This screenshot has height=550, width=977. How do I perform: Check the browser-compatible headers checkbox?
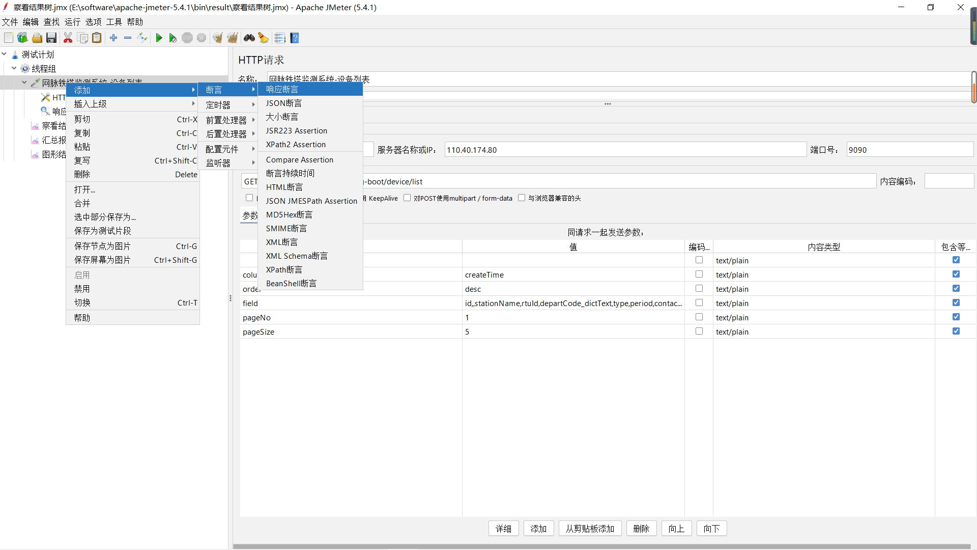(522, 198)
